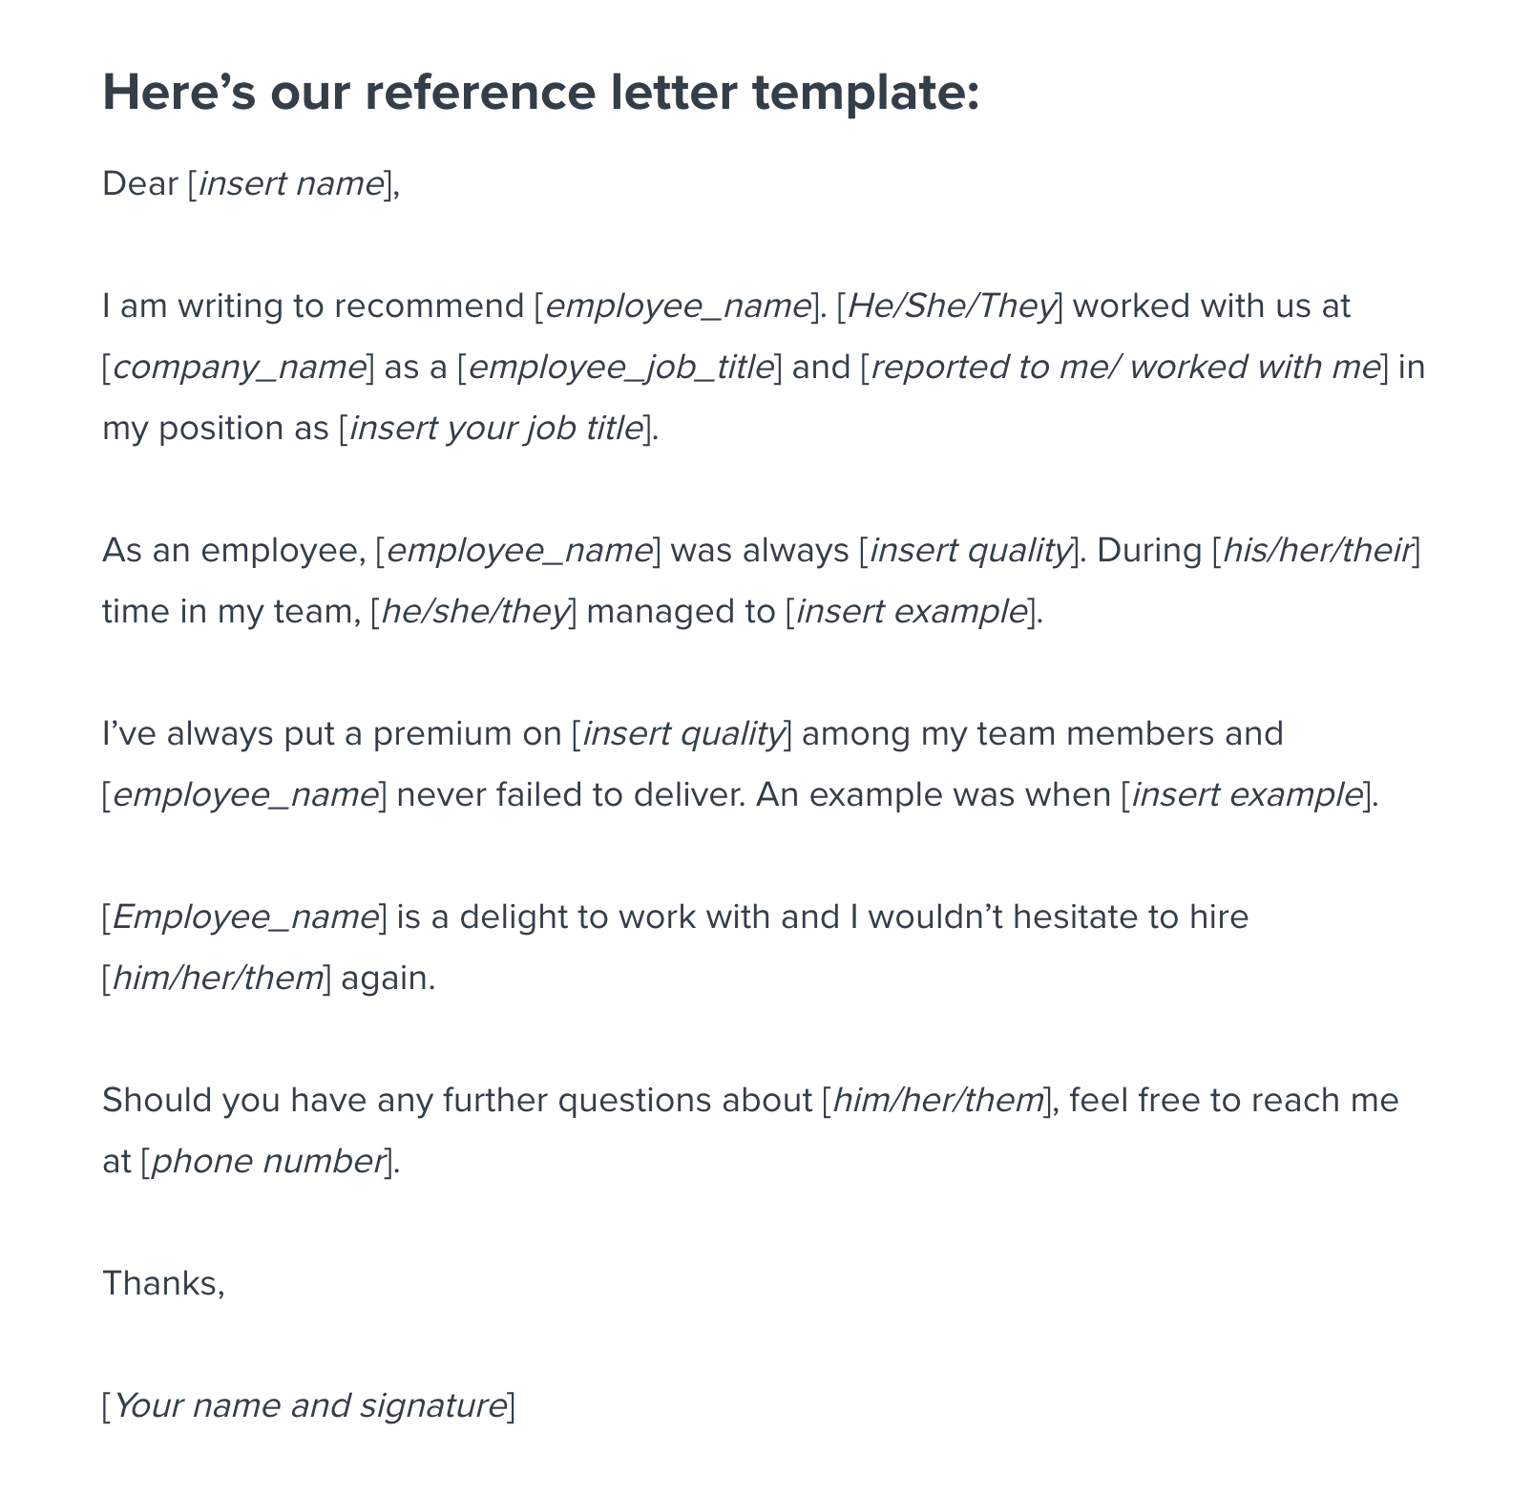1532x1496 pixels.
Task: Click the [phone number] placeholder
Action: [x=266, y=1161]
